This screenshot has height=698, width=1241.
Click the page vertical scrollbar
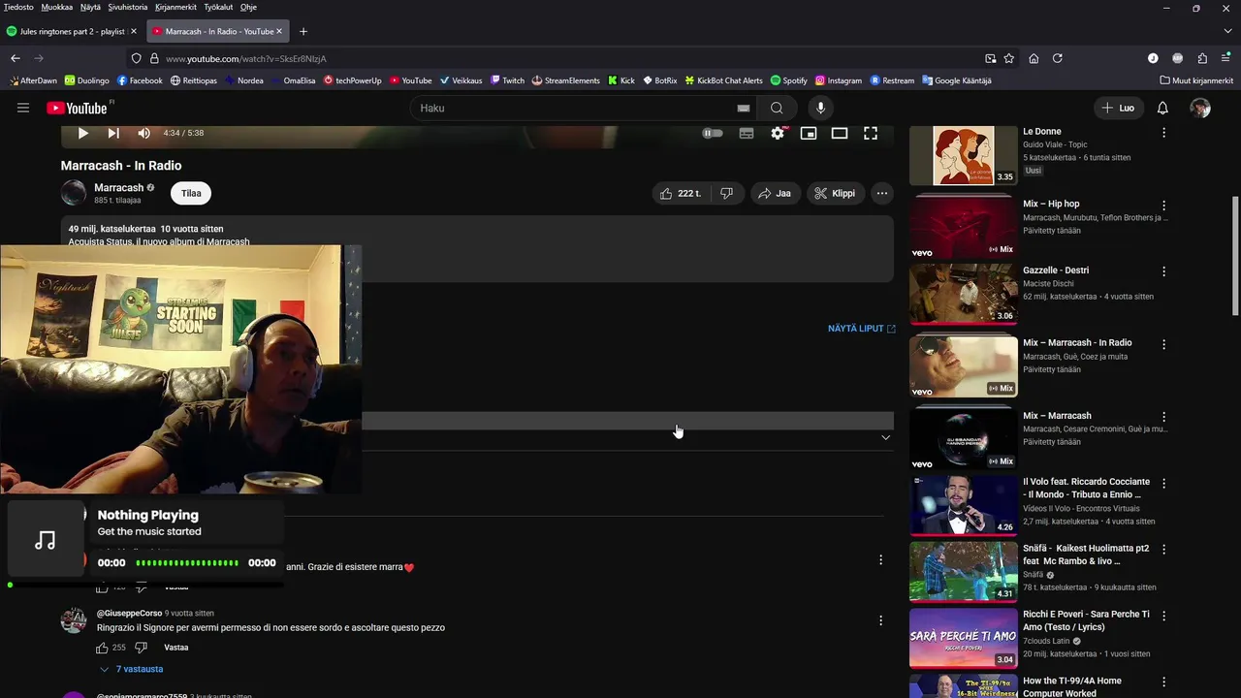pos(1235,256)
